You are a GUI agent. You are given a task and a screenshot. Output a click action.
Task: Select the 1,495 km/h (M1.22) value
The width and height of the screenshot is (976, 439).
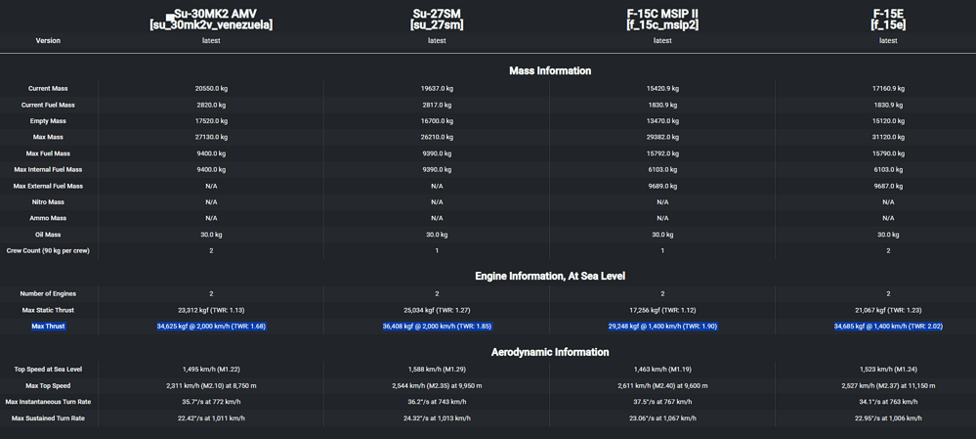(211, 370)
